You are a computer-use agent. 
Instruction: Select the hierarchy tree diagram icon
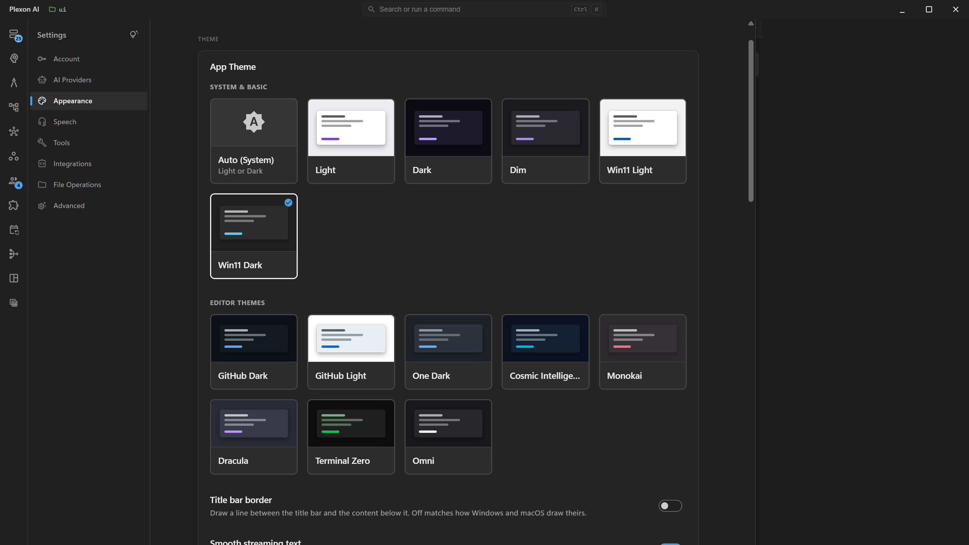click(x=14, y=107)
